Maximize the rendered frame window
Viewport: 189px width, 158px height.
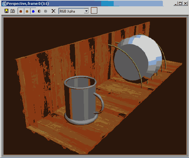point(180,4)
